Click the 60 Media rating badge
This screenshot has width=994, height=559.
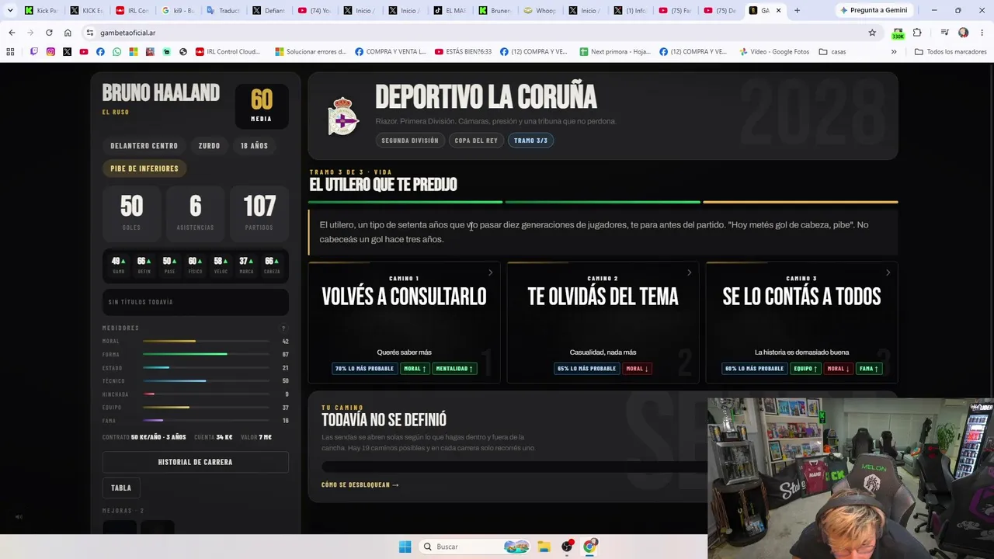coord(262,106)
